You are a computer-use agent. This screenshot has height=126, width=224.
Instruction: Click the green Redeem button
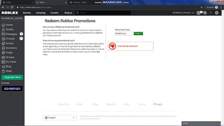pyautogui.click(x=138, y=34)
